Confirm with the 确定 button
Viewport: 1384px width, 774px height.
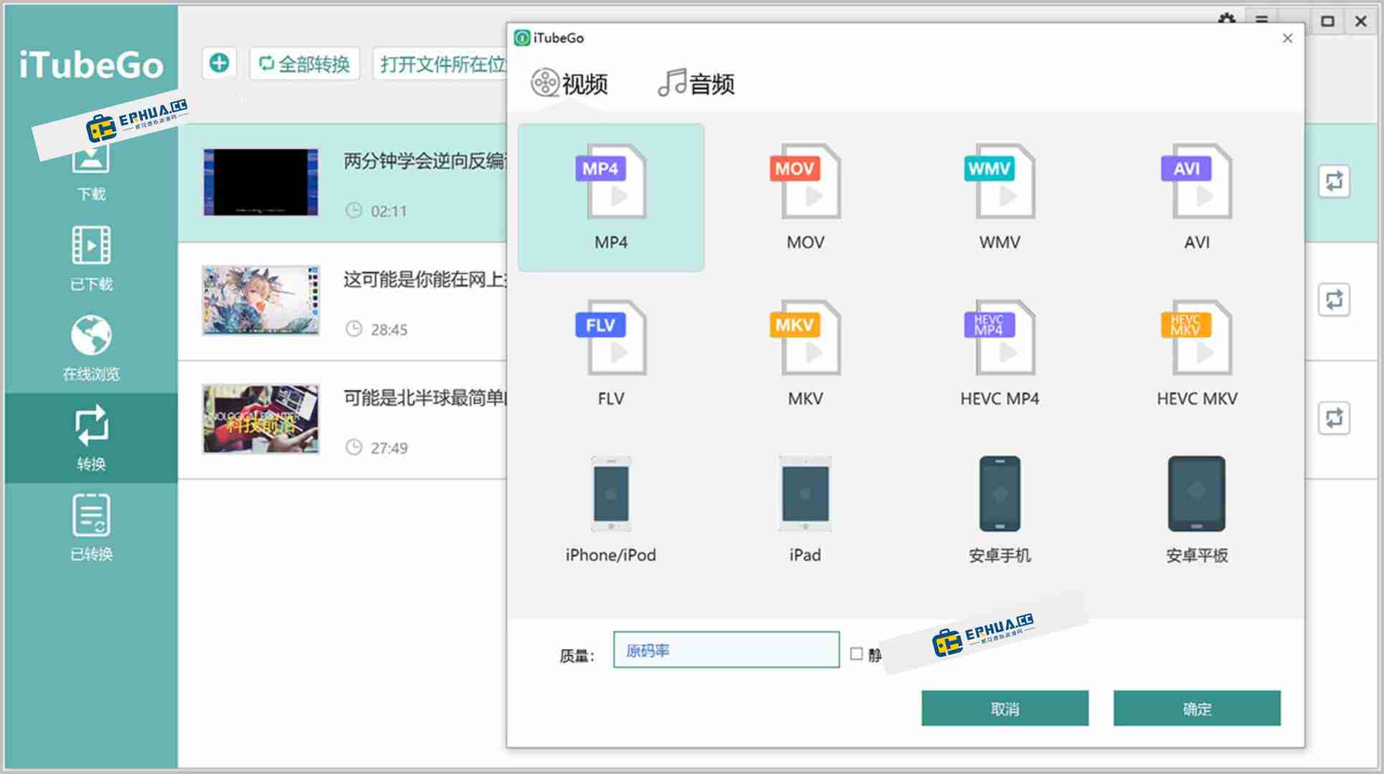[1197, 709]
